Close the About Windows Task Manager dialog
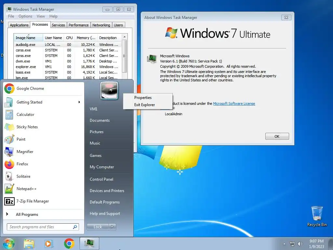The width and height of the screenshot is (333, 250). (x=286, y=18)
